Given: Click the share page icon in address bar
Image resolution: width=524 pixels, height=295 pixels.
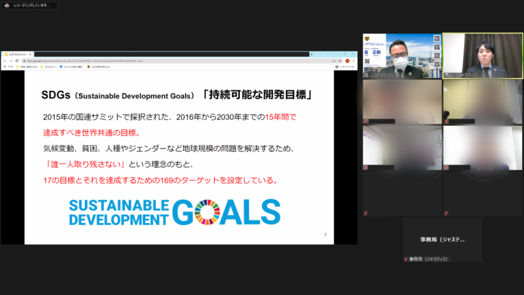Looking at the screenshot, I should (x=334, y=61).
